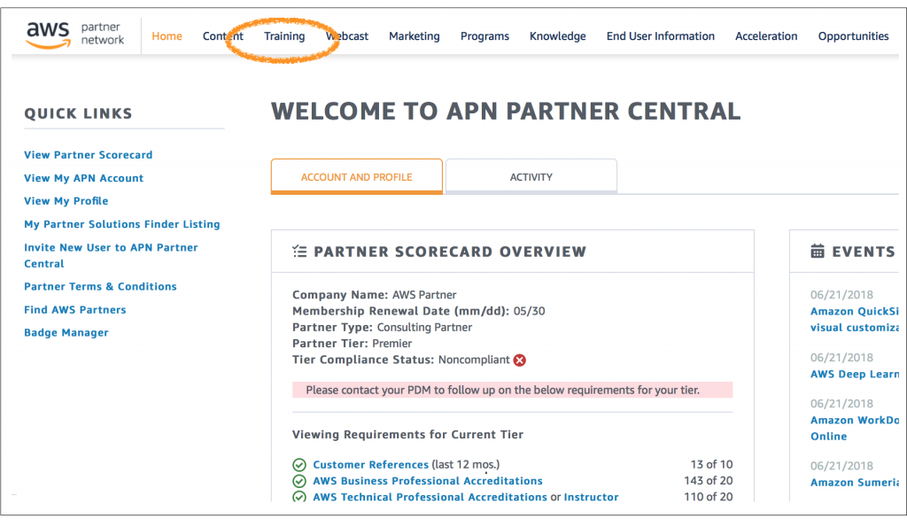
Task: Click View My APN Account
Action: [83, 178]
